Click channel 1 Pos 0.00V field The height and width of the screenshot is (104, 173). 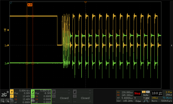coord(22,93)
